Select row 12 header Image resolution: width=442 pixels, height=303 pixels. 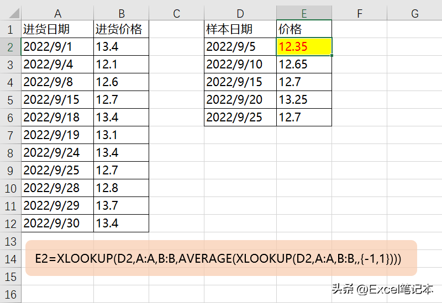tap(10, 224)
